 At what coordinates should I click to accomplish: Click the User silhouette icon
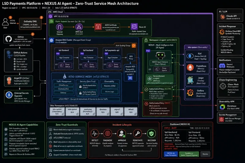[x=5, y=22]
